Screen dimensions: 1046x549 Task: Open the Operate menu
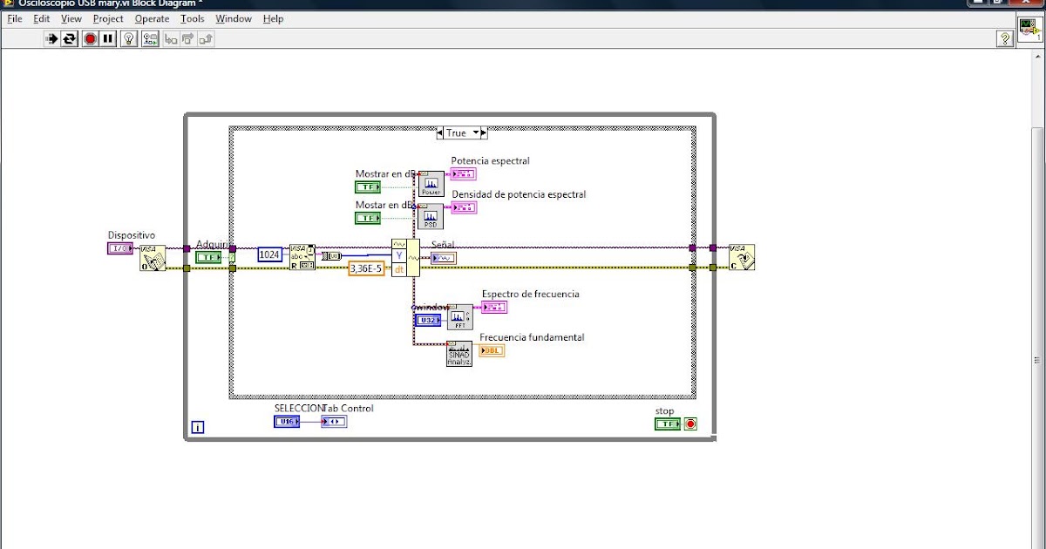click(x=152, y=18)
